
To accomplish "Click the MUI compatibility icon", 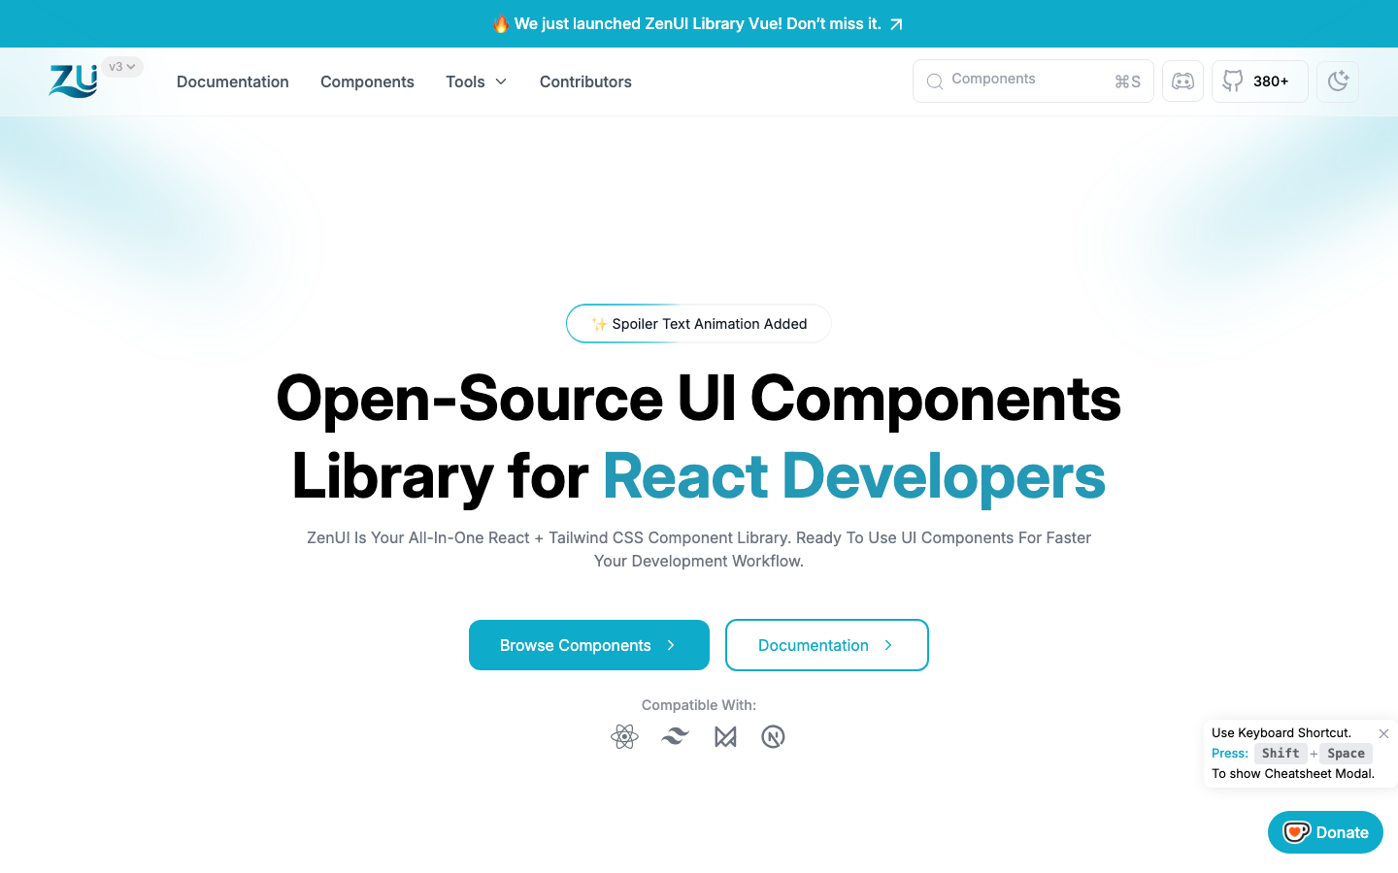I will [x=725, y=737].
